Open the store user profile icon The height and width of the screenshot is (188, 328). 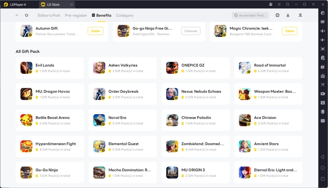click(x=300, y=15)
